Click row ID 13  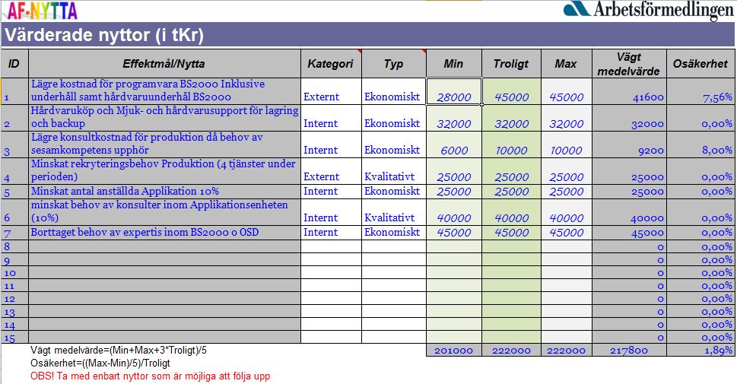click(14, 311)
